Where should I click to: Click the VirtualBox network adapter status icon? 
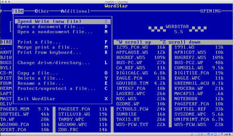click(202, 134)
